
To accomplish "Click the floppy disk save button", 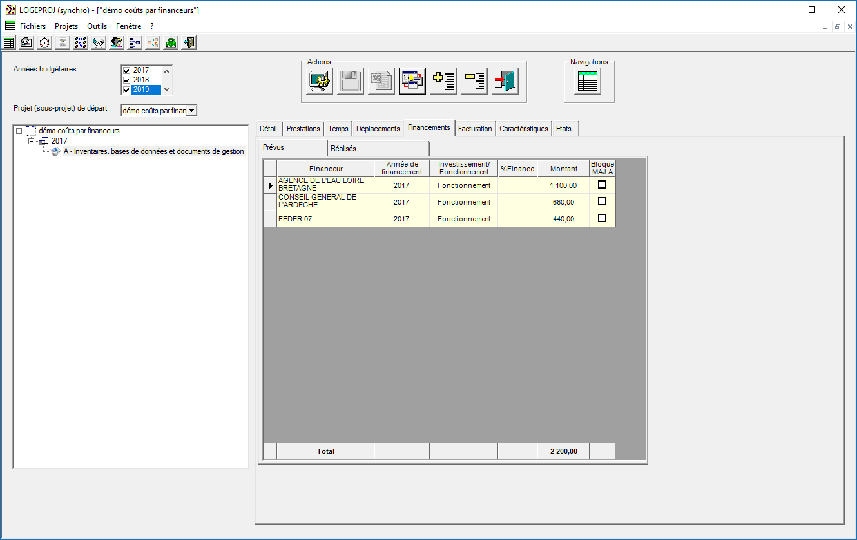I will coord(351,81).
